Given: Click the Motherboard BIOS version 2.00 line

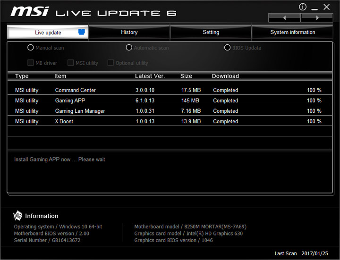Looking at the screenshot, I should coord(51,234).
